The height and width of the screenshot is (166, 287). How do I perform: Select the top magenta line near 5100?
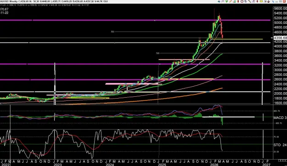pyautogui.click(x=135, y=20)
